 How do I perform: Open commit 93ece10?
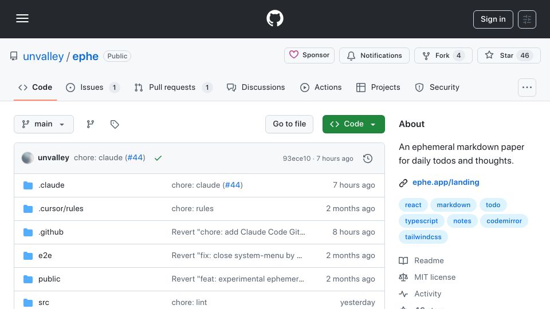[x=296, y=159]
